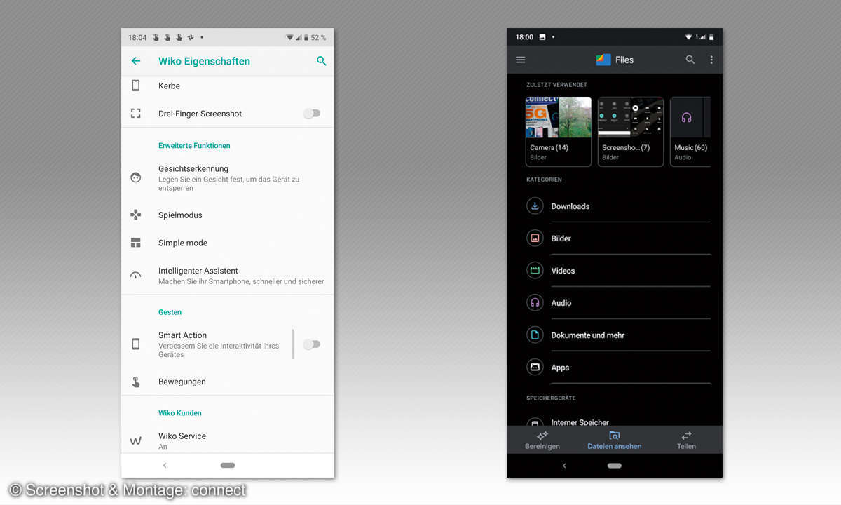
Task: Open Bewegungen gesture settings
Action: tap(228, 382)
